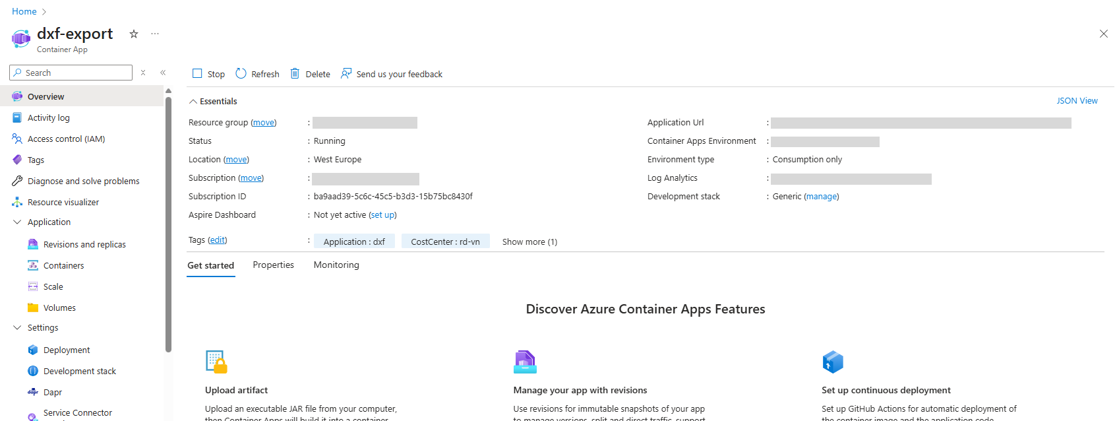Open Revisions and replicas in sidebar

point(84,244)
